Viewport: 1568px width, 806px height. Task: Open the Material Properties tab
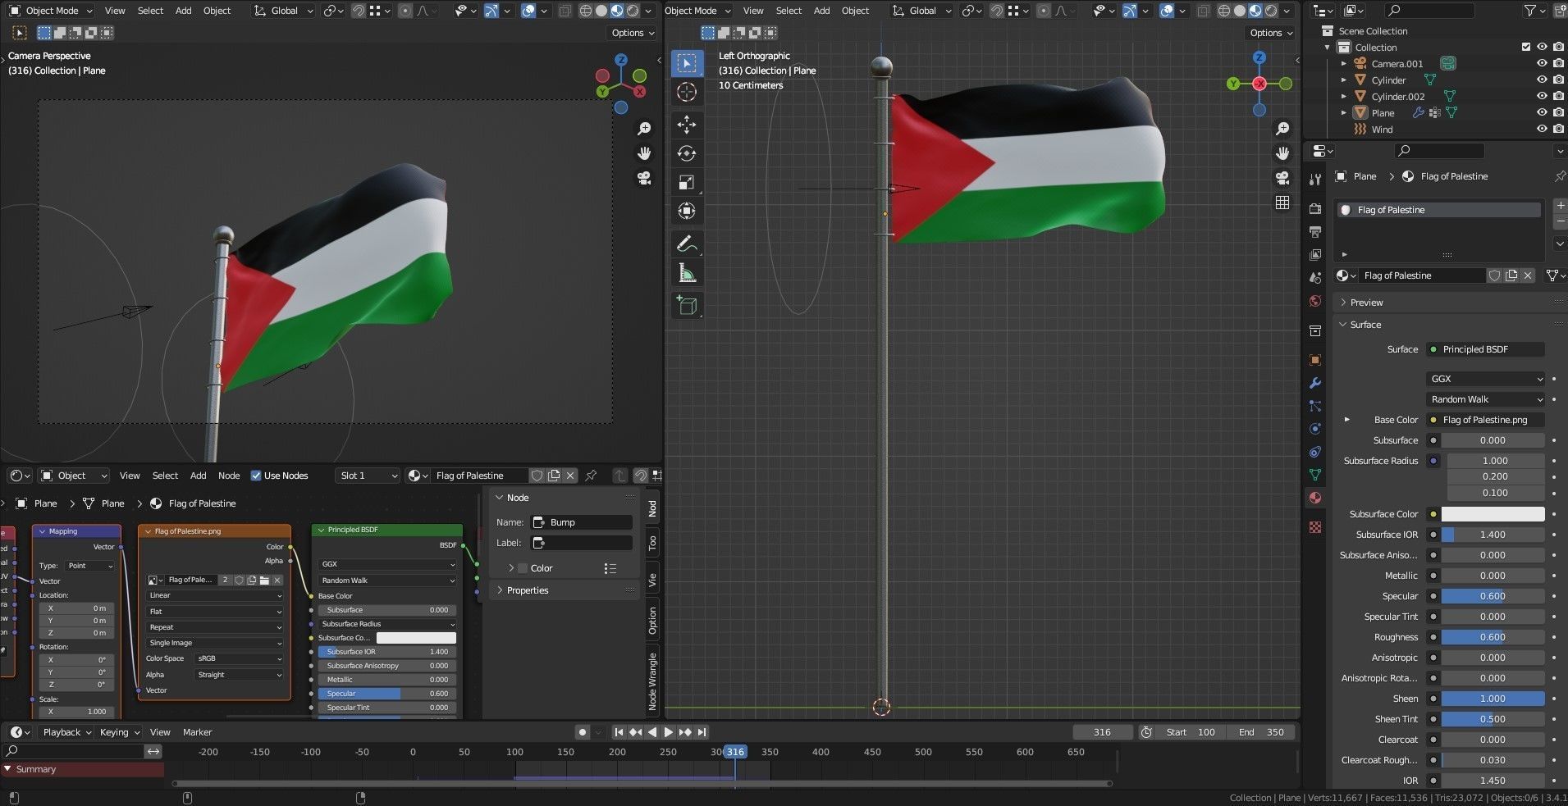(x=1316, y=499)
